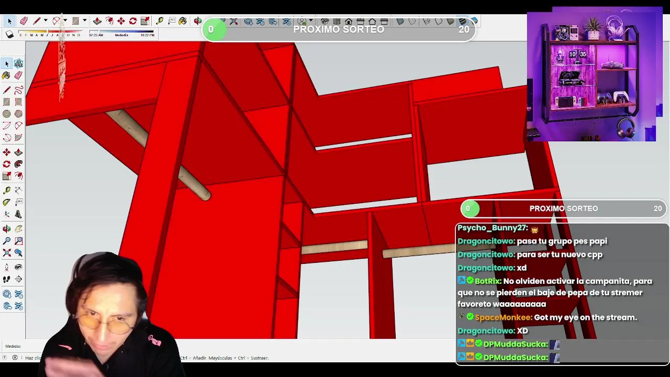Viewport: 670px width, 377px height.
Task: Select the Polygon tool
Action: tap(18, 114)
